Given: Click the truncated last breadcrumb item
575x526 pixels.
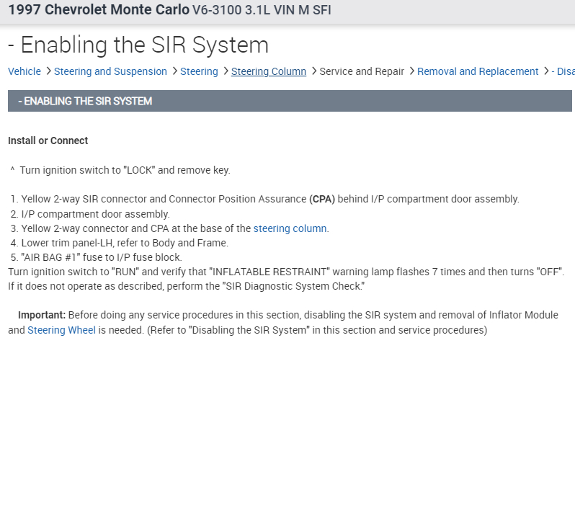Looking at the screenshot, I should click(x=563, y=71).
